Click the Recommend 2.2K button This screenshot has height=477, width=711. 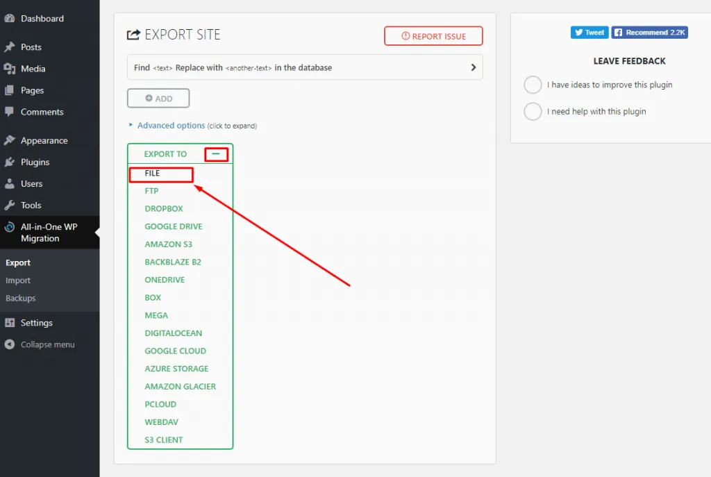point(649,32)
